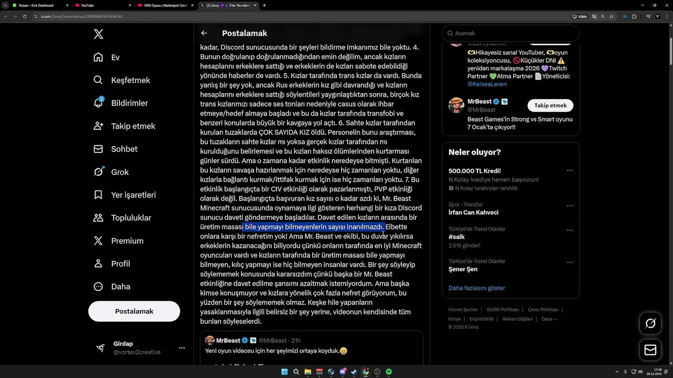Select the Yer işaretleri menu label
The image size is (673, 378).
pyautogui.click(x=134, y=195)
